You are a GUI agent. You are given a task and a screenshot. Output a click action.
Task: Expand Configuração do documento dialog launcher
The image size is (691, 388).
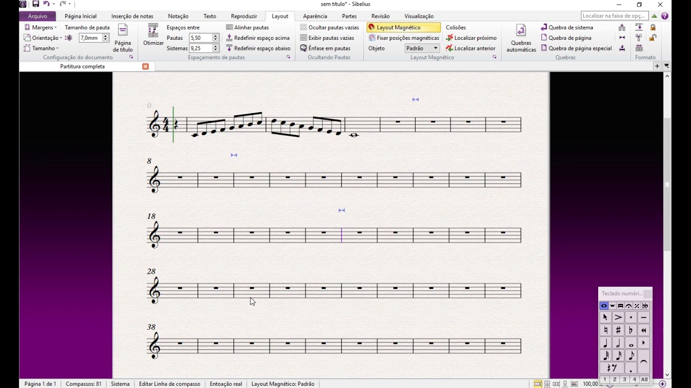coord(131,57)
